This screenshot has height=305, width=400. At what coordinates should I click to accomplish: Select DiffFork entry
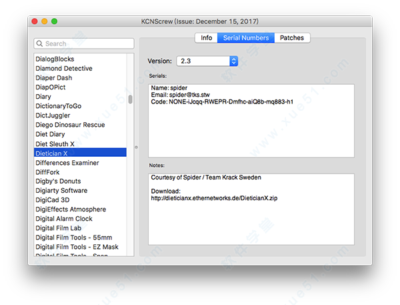(80, 172)
